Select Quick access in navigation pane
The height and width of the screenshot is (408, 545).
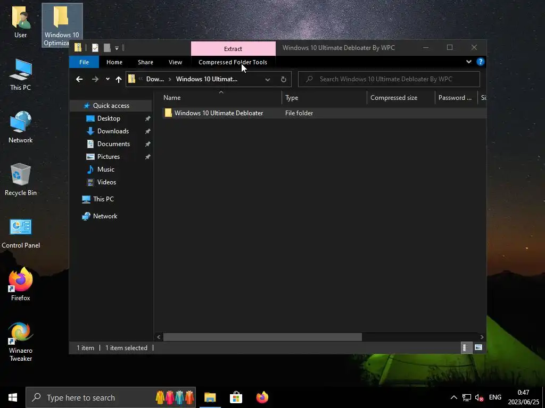click(x=111, y=106)
